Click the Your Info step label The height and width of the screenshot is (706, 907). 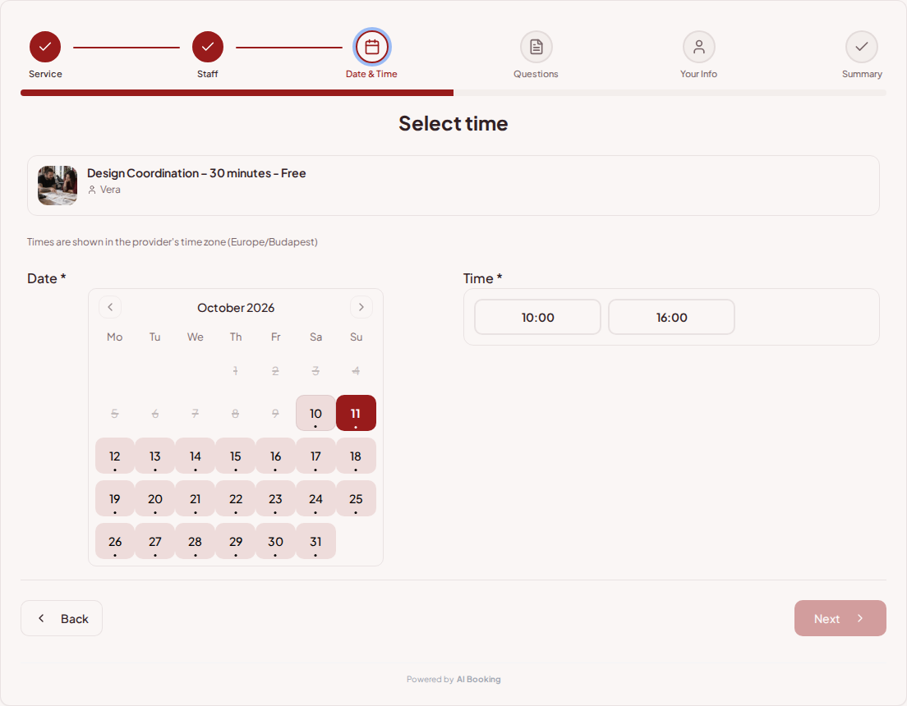[x=699, y=74]
